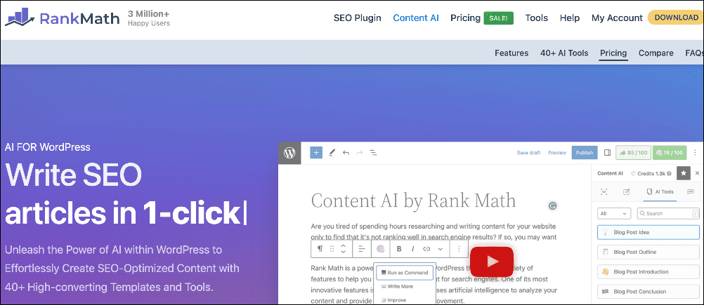This screenshot has height=305, width=704.
Task: Click the Publish button
Action: (585, 153)
